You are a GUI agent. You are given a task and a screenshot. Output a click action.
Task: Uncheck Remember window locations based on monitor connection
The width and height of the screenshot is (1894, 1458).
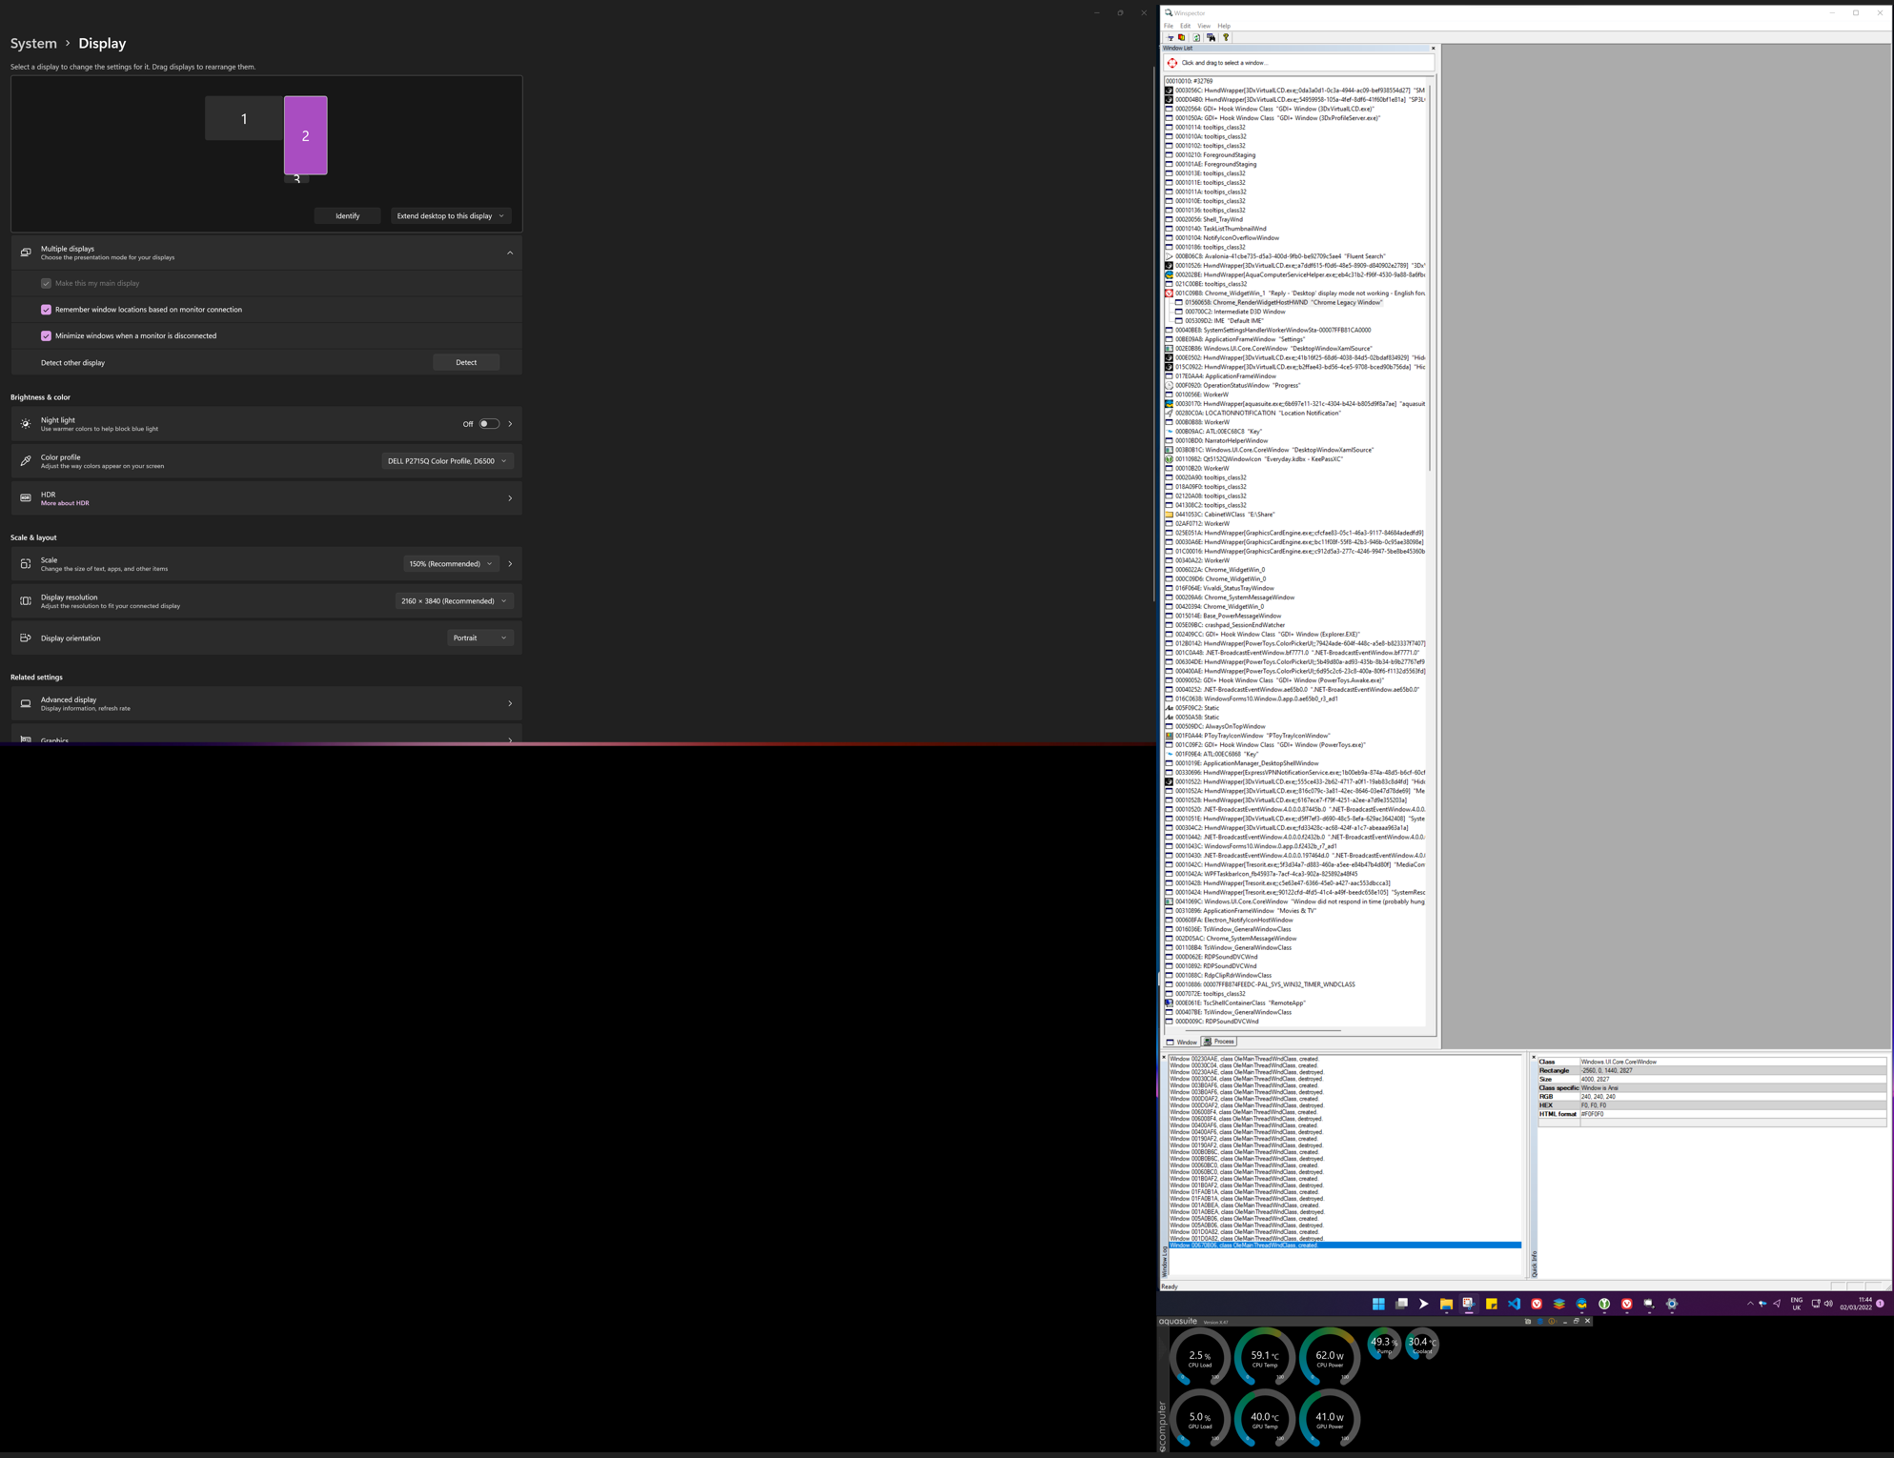[x=46, y=310]
